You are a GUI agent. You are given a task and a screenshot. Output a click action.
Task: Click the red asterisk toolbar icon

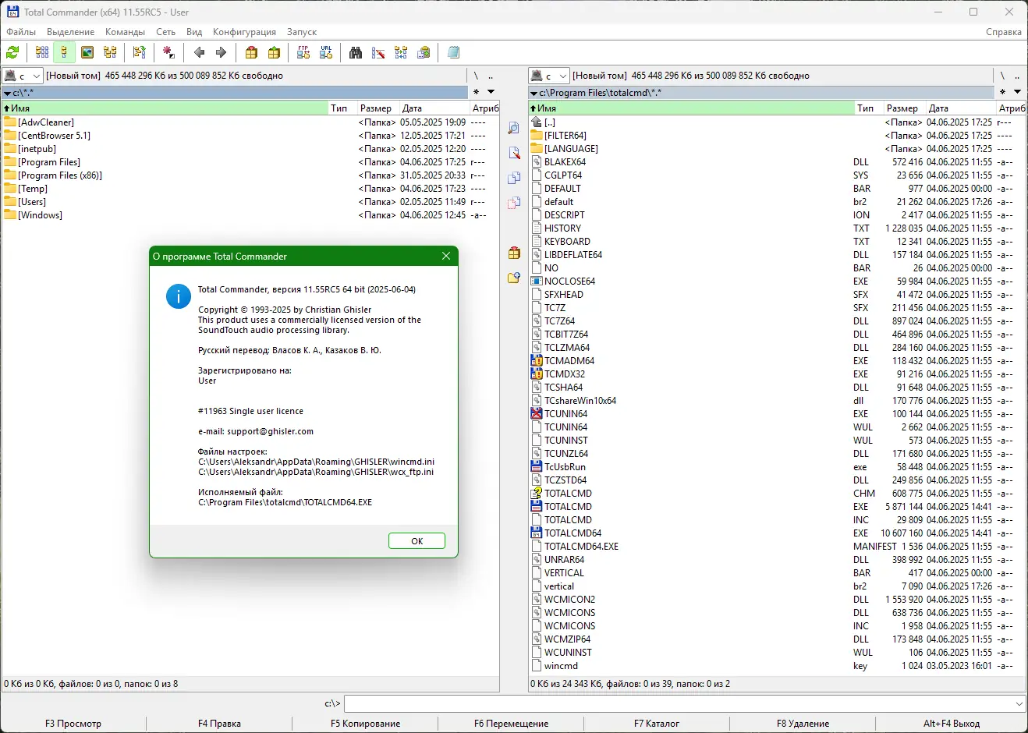[x=168, y=52]
